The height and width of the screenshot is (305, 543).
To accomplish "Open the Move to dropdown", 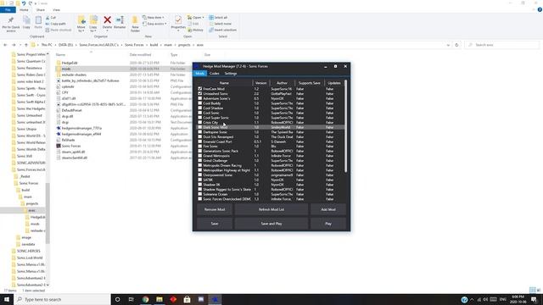I will (x=81, y=29).
